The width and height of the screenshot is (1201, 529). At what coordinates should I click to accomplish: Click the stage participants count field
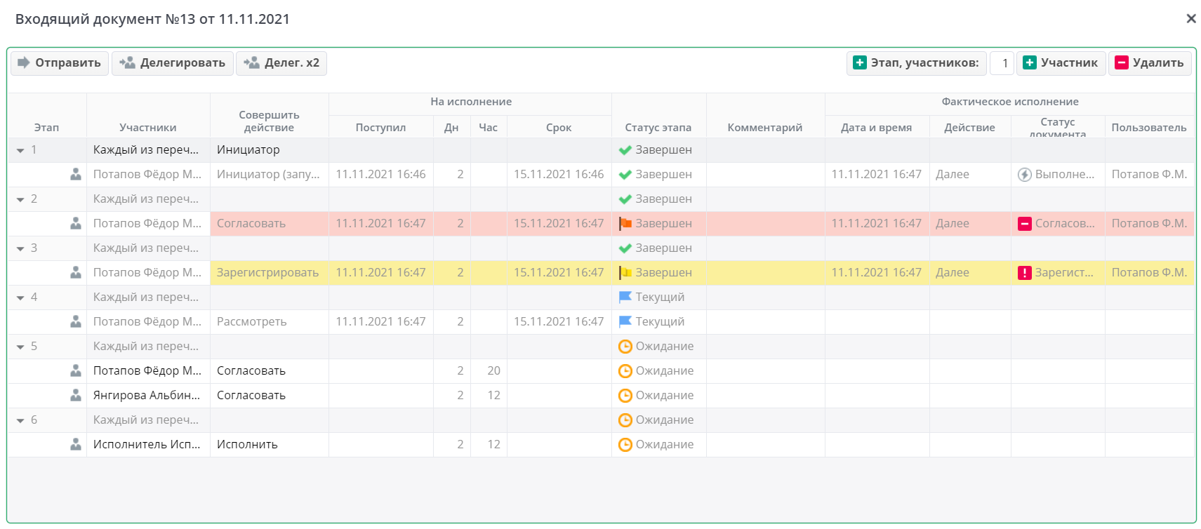[1002, 63]
